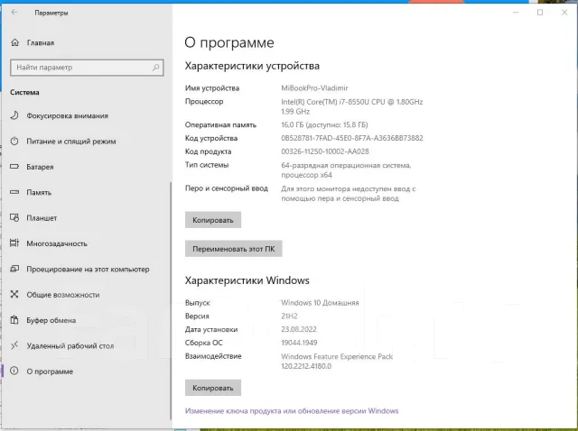Focus the Найти параметр search field
This screenshot has height=431, width=578.
tap(87, 68)
